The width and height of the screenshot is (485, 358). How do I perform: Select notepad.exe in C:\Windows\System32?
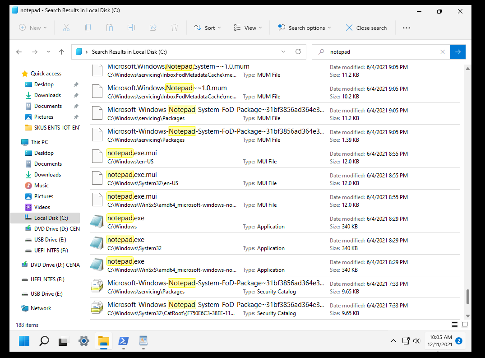pyautogui.click(x=275, y=244)
